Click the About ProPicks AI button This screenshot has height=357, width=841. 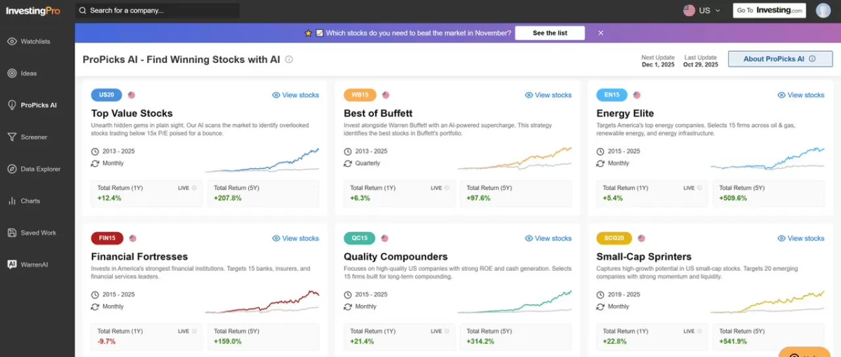click(x=779, y=59)
